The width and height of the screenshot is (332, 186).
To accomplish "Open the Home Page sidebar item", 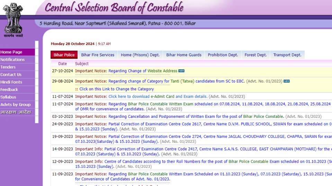I will coord(17,52).
